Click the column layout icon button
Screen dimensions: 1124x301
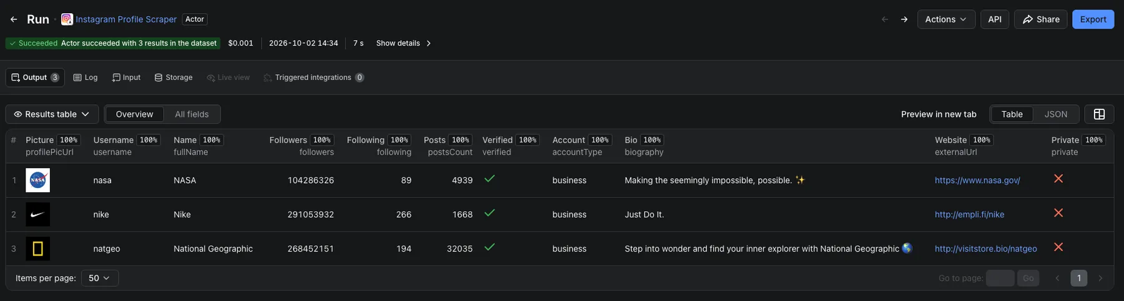(x=1099, y=114)
